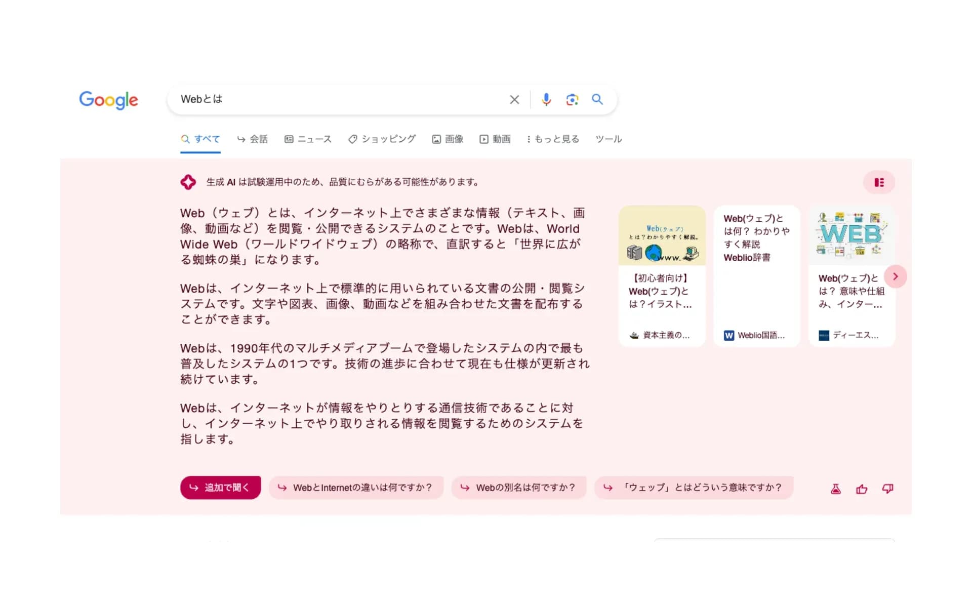Open the ツール options

point(609,139)
